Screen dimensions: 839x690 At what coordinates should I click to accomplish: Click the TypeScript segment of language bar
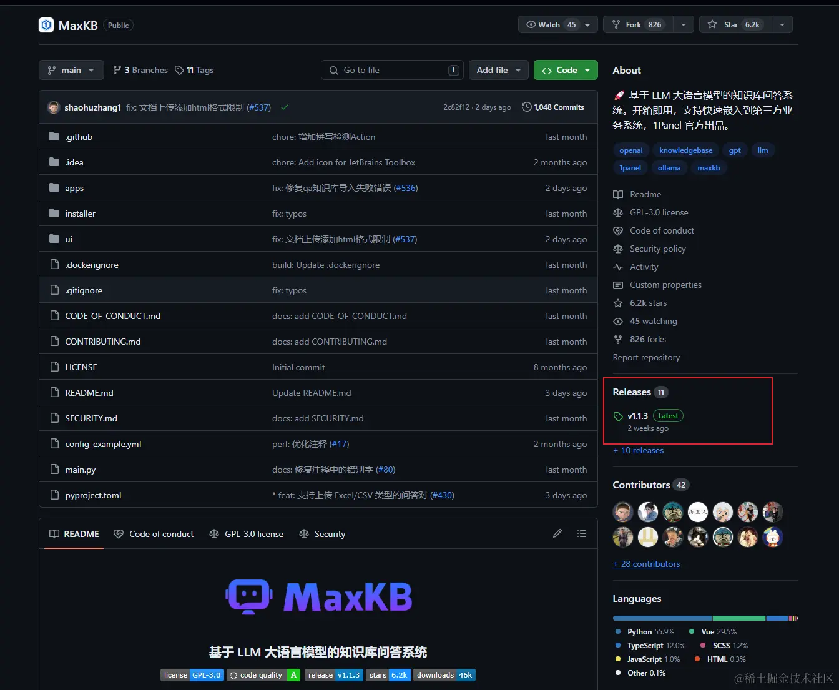tap(777, 618)
